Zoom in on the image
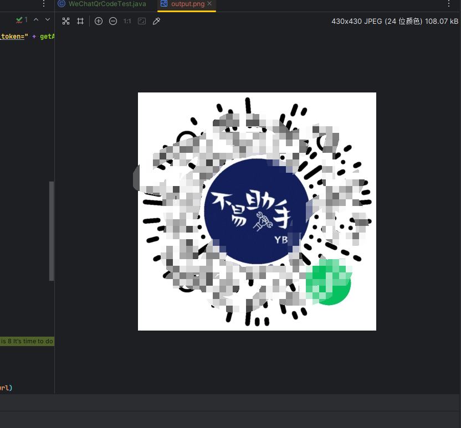Screen dimensions: 461x428 tap(99, 21)
